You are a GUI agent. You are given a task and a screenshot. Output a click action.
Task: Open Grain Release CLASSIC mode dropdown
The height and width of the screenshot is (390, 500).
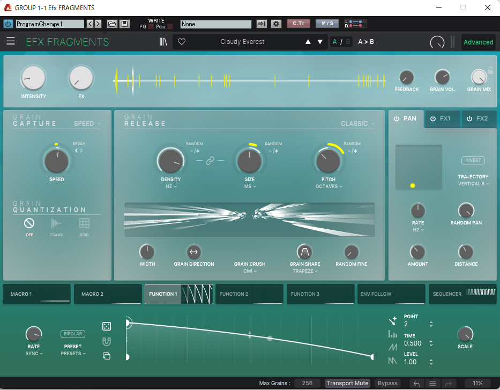click(357, 124)
